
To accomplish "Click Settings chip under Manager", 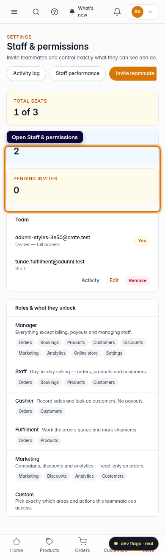I will 114,353.
